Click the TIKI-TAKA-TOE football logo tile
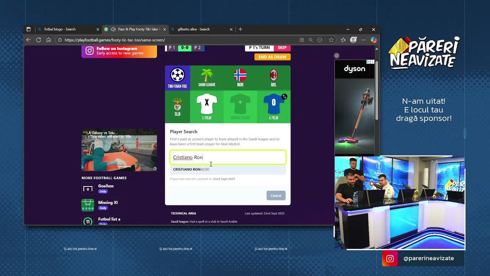Image resolution: width=490 pixels, height=276 pixels. [x=178, y=78]
